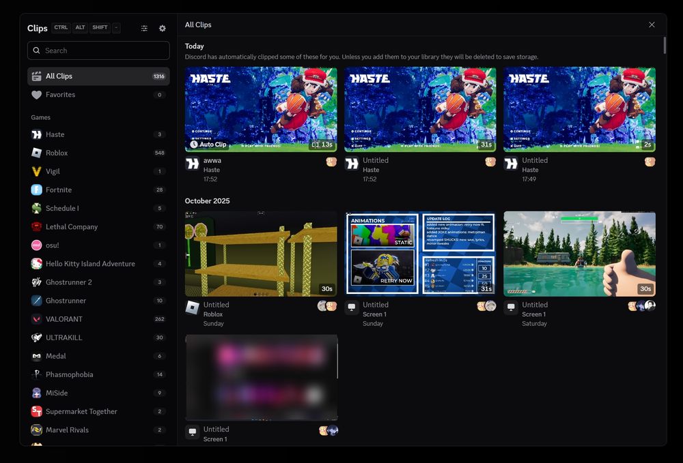Filter clips by VALORANT
The width and height of the screenshot is (683, 463).
point(98,319)
